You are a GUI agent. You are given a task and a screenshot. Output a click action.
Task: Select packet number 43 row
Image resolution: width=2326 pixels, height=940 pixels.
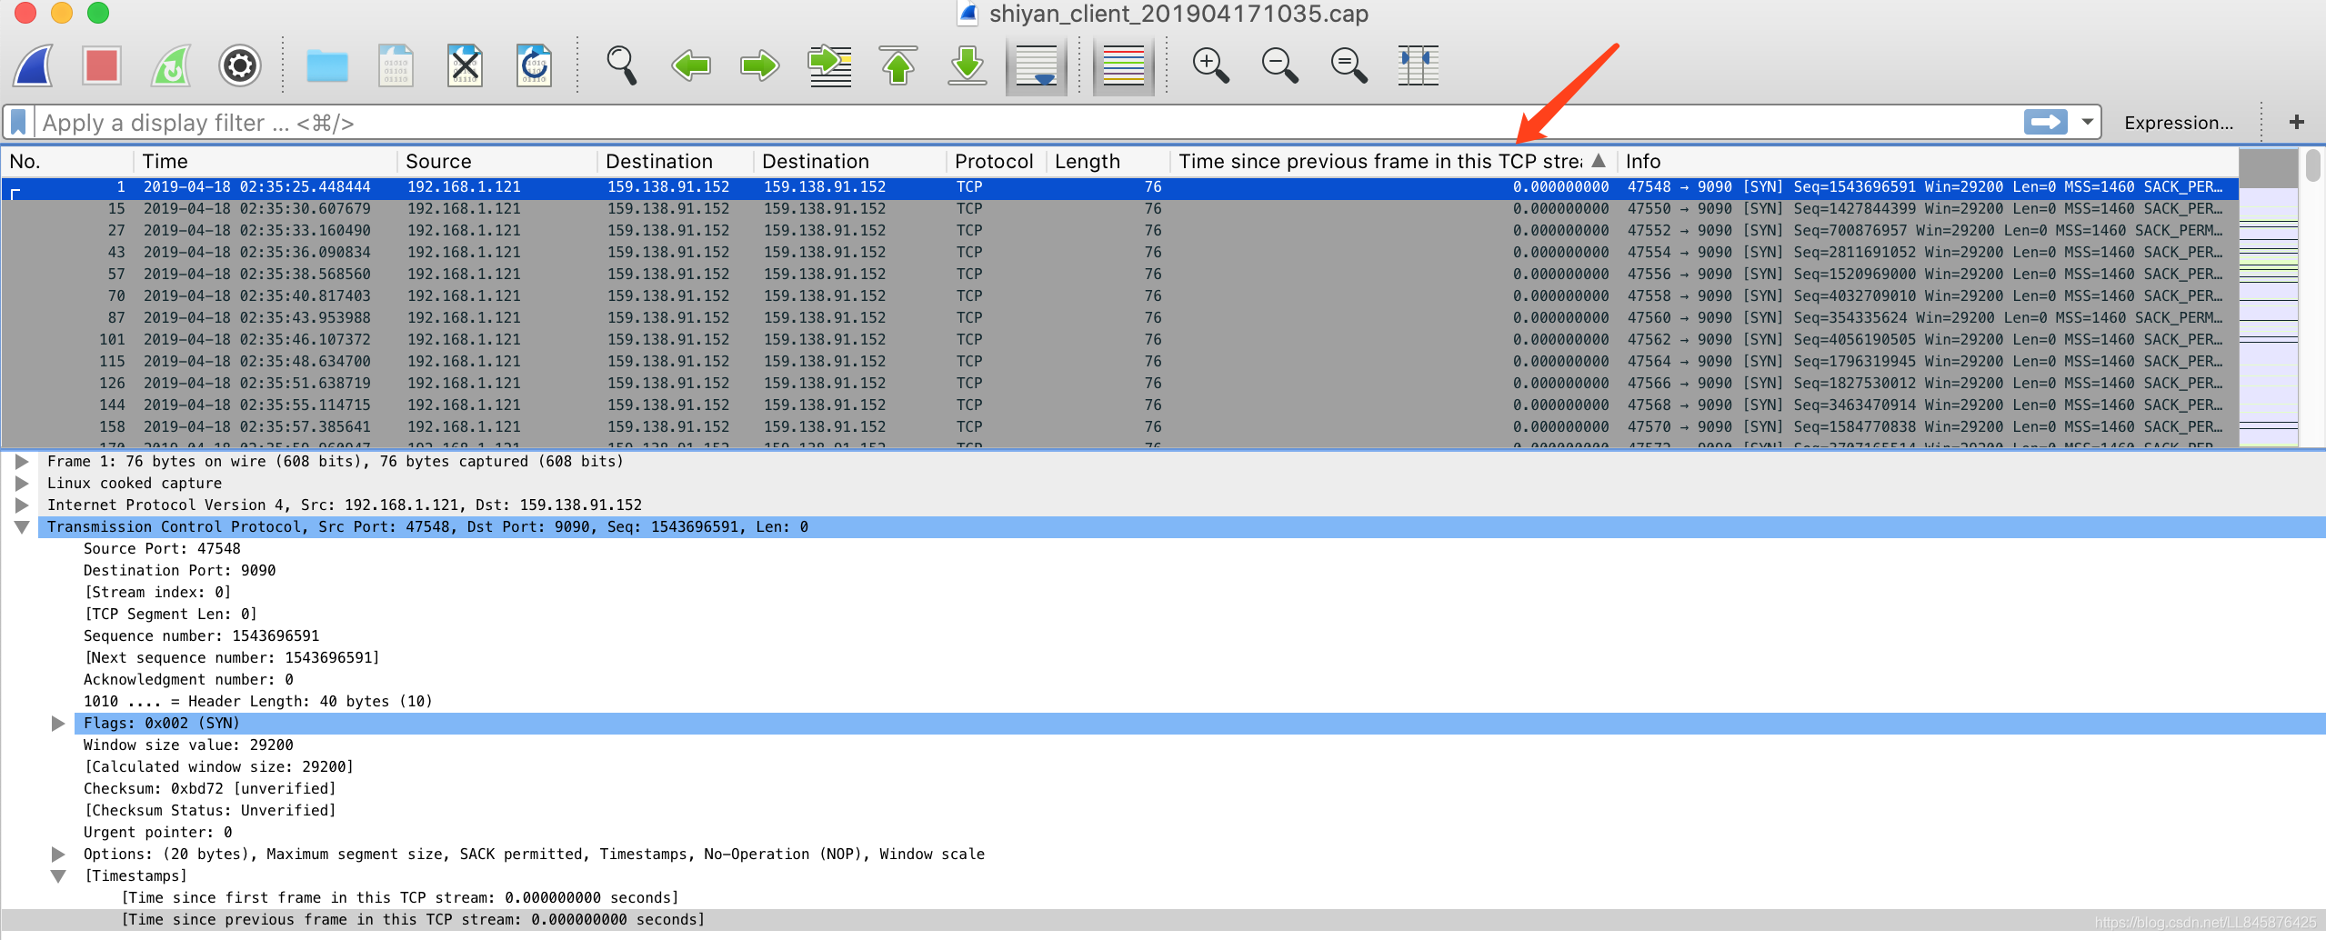[x=1120, y=253]
